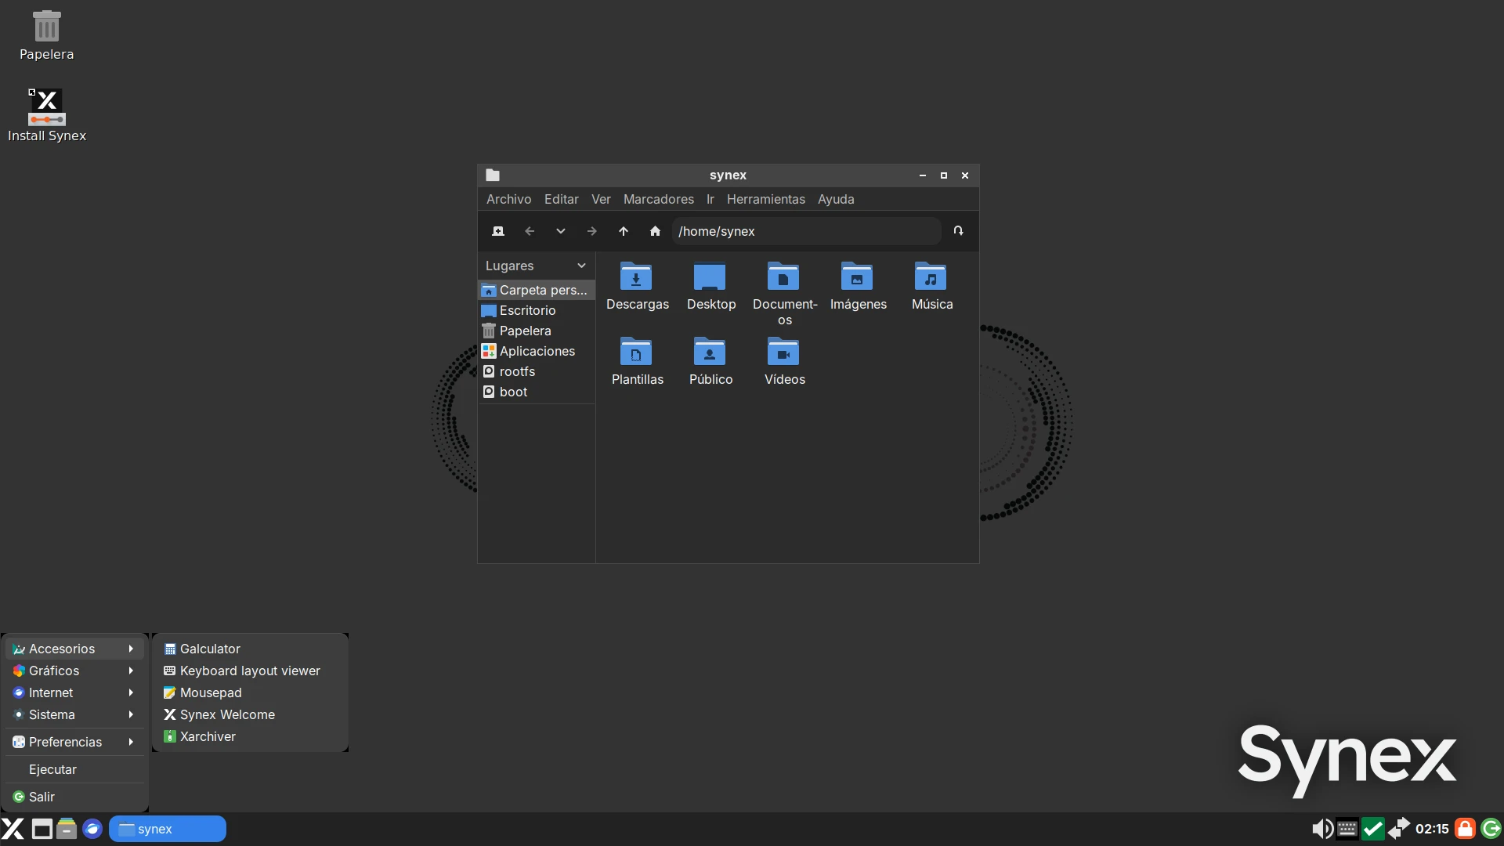Select the Desktop folder
Screen dimensions: 1504x846
[x=710, y=286]
